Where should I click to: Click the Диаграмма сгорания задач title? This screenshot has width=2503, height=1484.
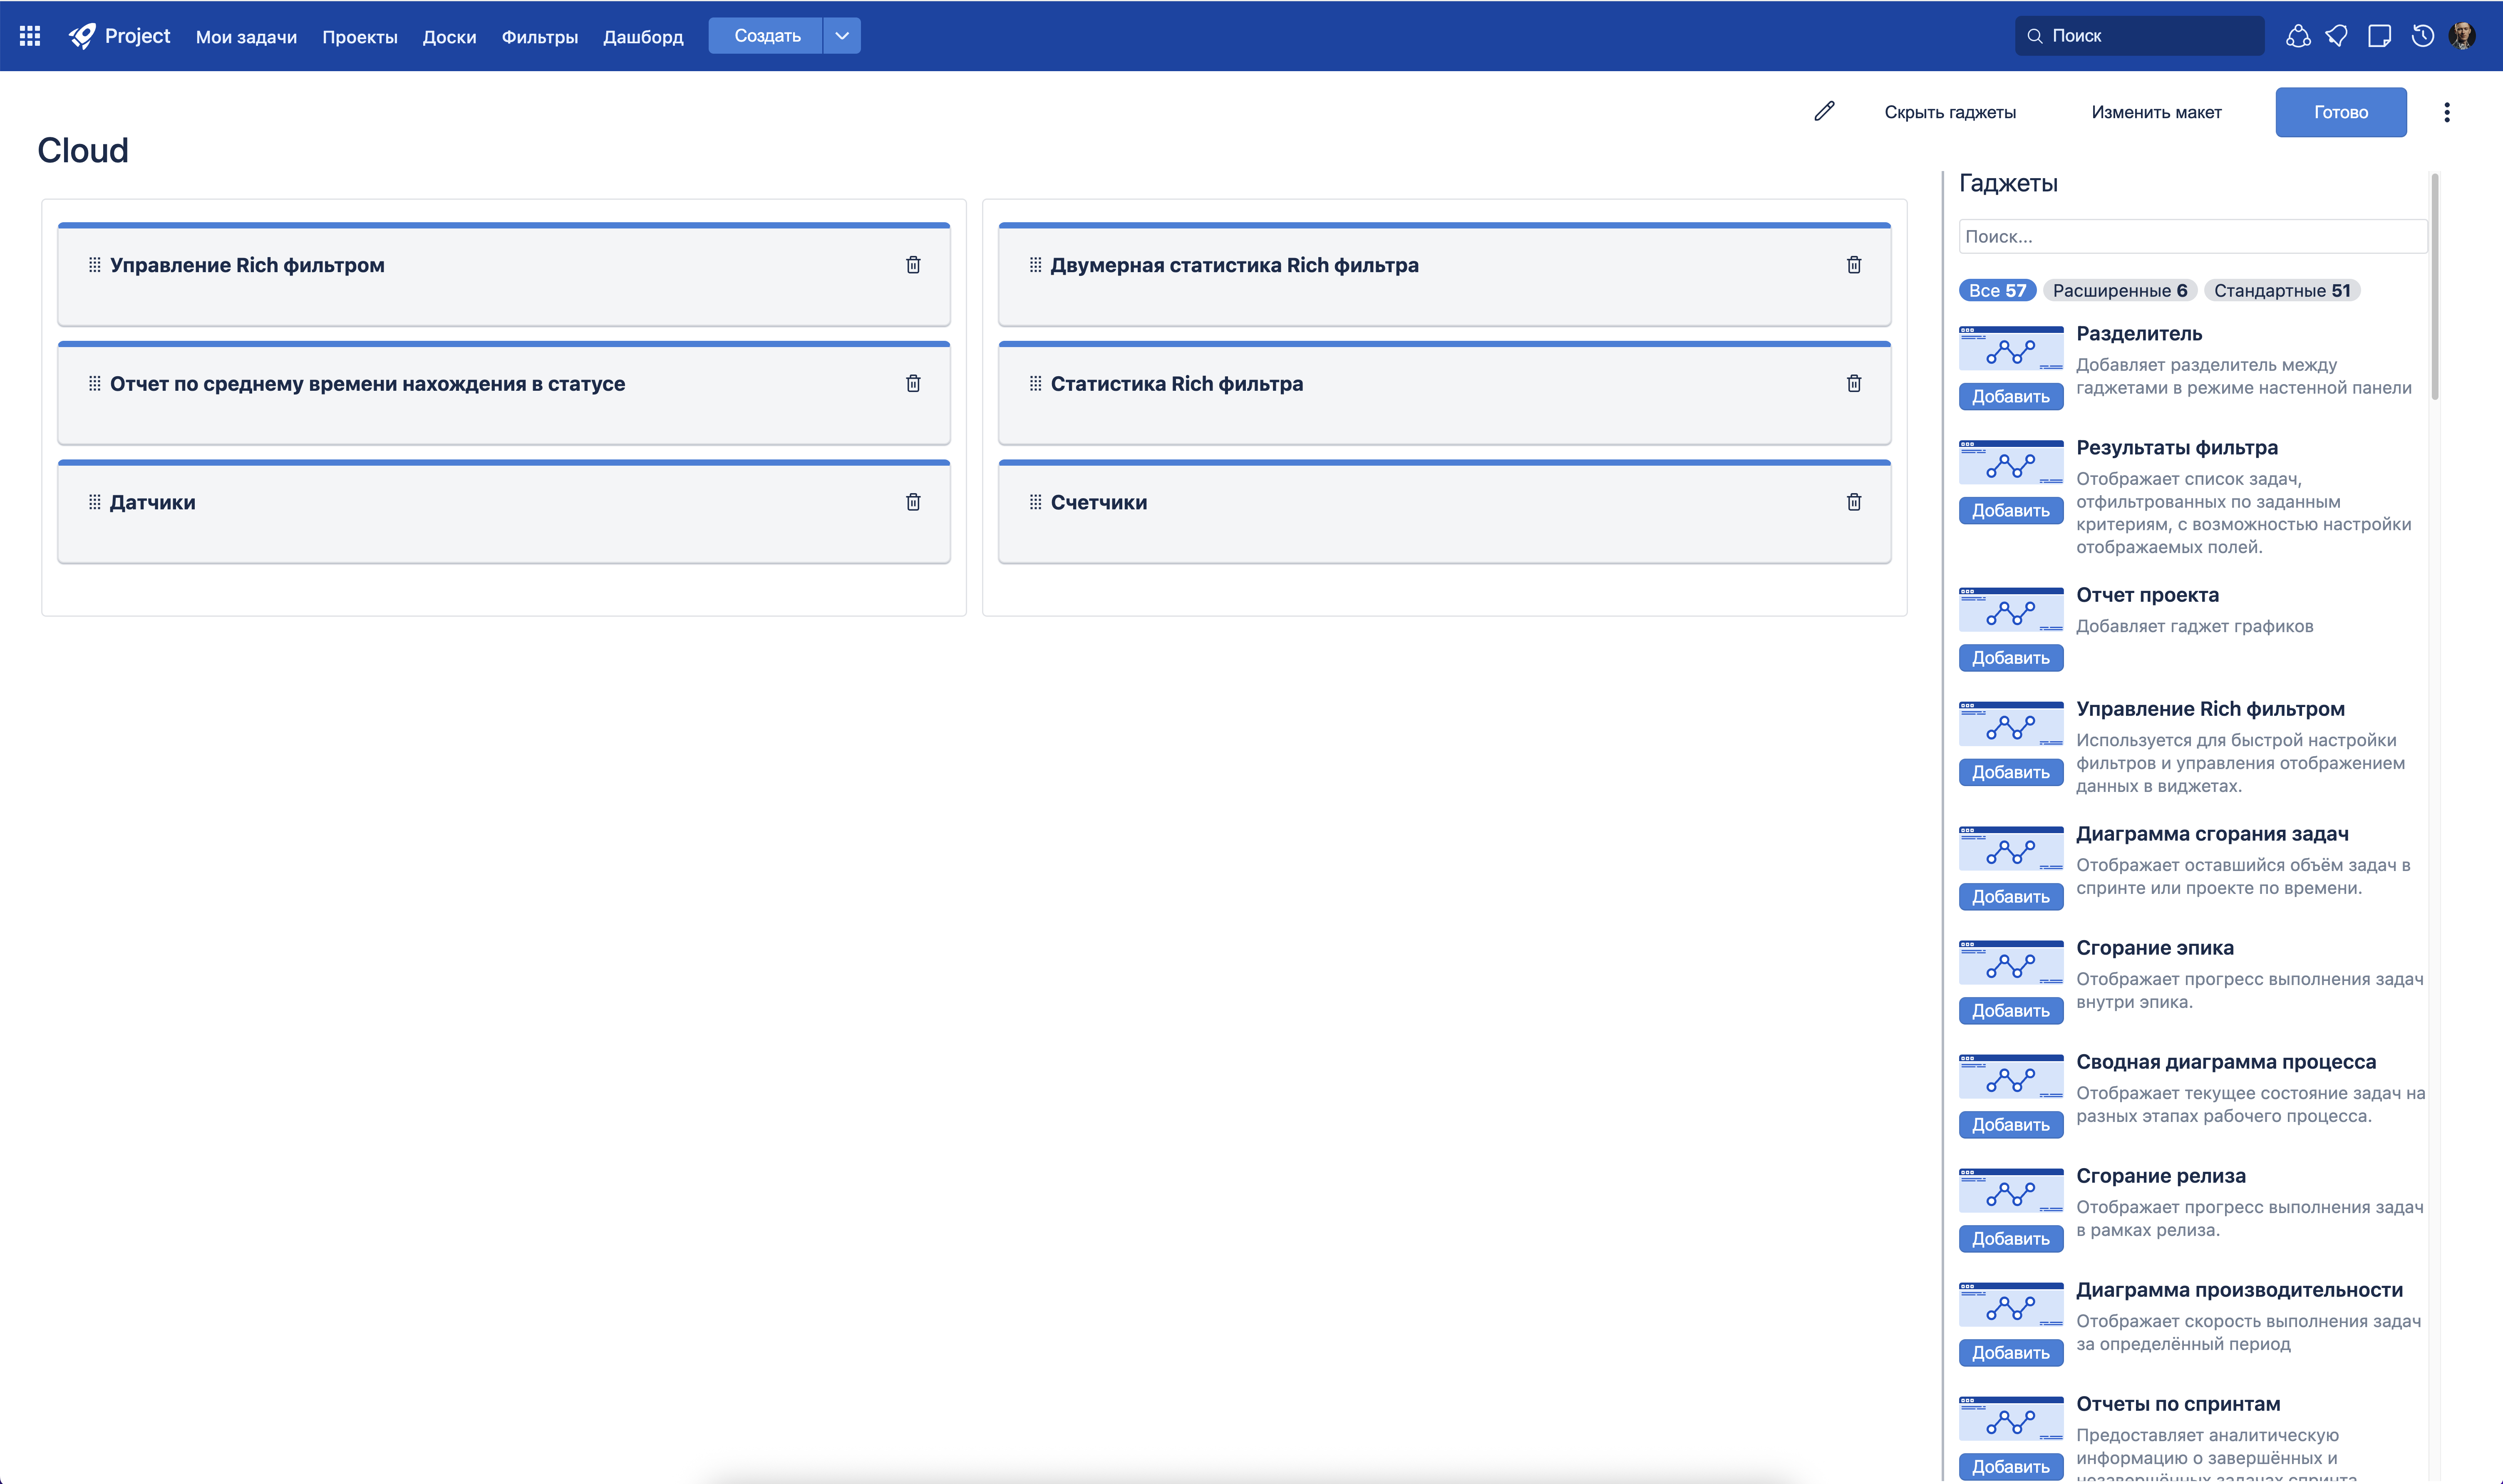[2212, 833]
